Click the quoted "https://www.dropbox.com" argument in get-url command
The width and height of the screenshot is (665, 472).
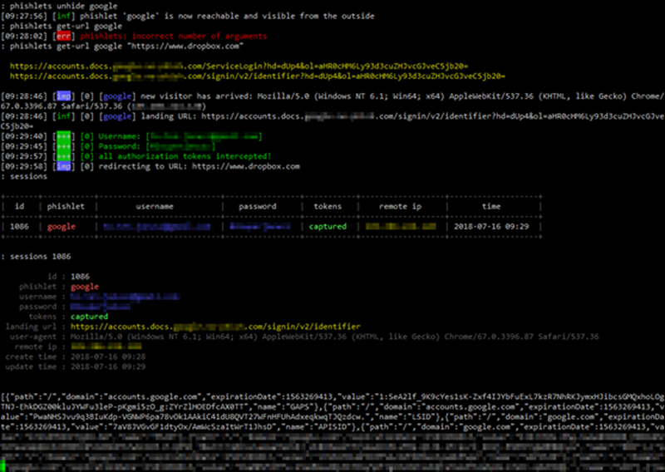coord(185,47)
